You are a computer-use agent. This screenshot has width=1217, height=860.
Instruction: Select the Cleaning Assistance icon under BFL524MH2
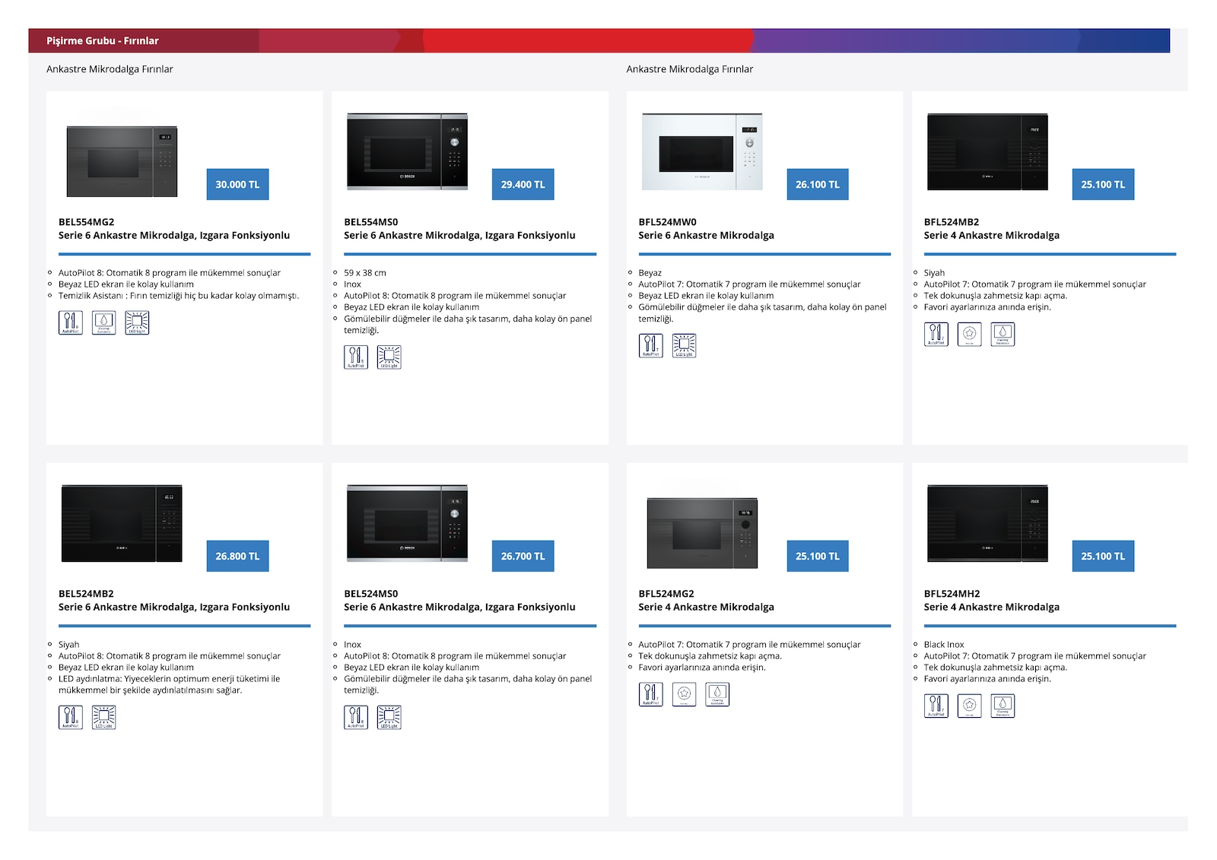[x=1003, y=706]
